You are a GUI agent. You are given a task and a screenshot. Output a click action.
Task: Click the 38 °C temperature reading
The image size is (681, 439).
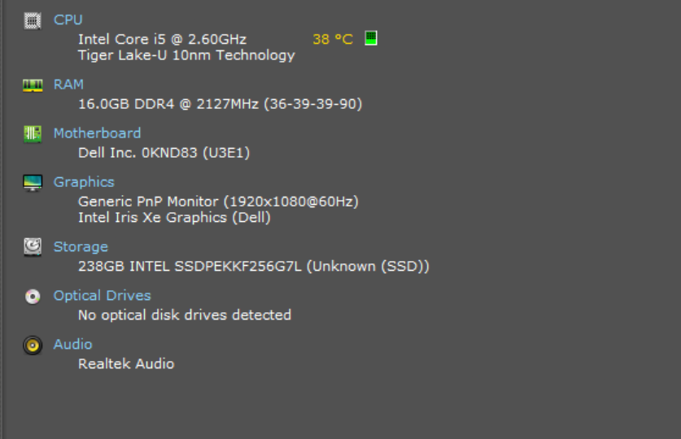coord(332,39)
